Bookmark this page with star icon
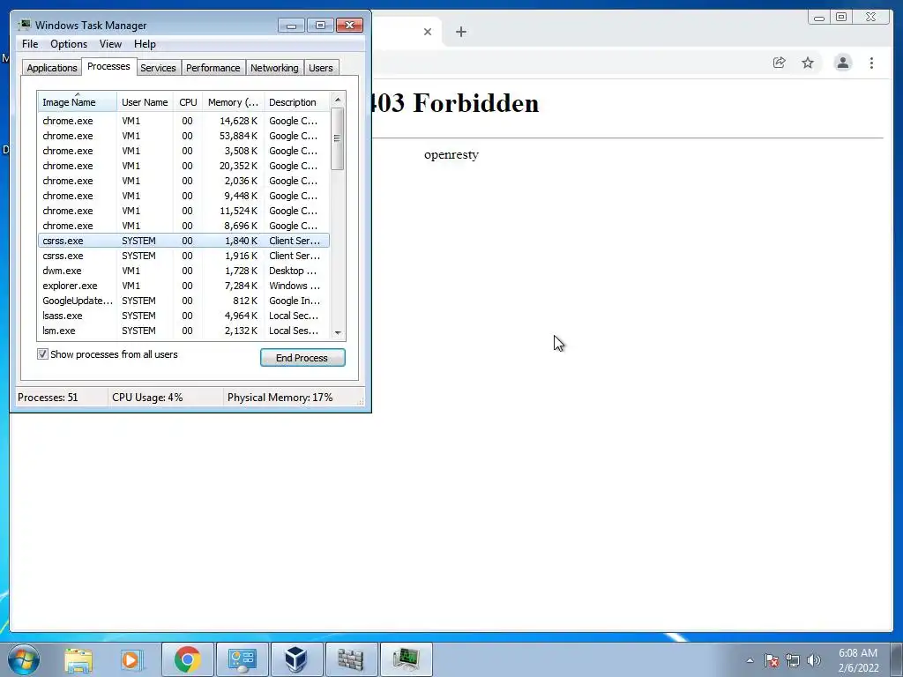The image size is (903, 677). 808,63
